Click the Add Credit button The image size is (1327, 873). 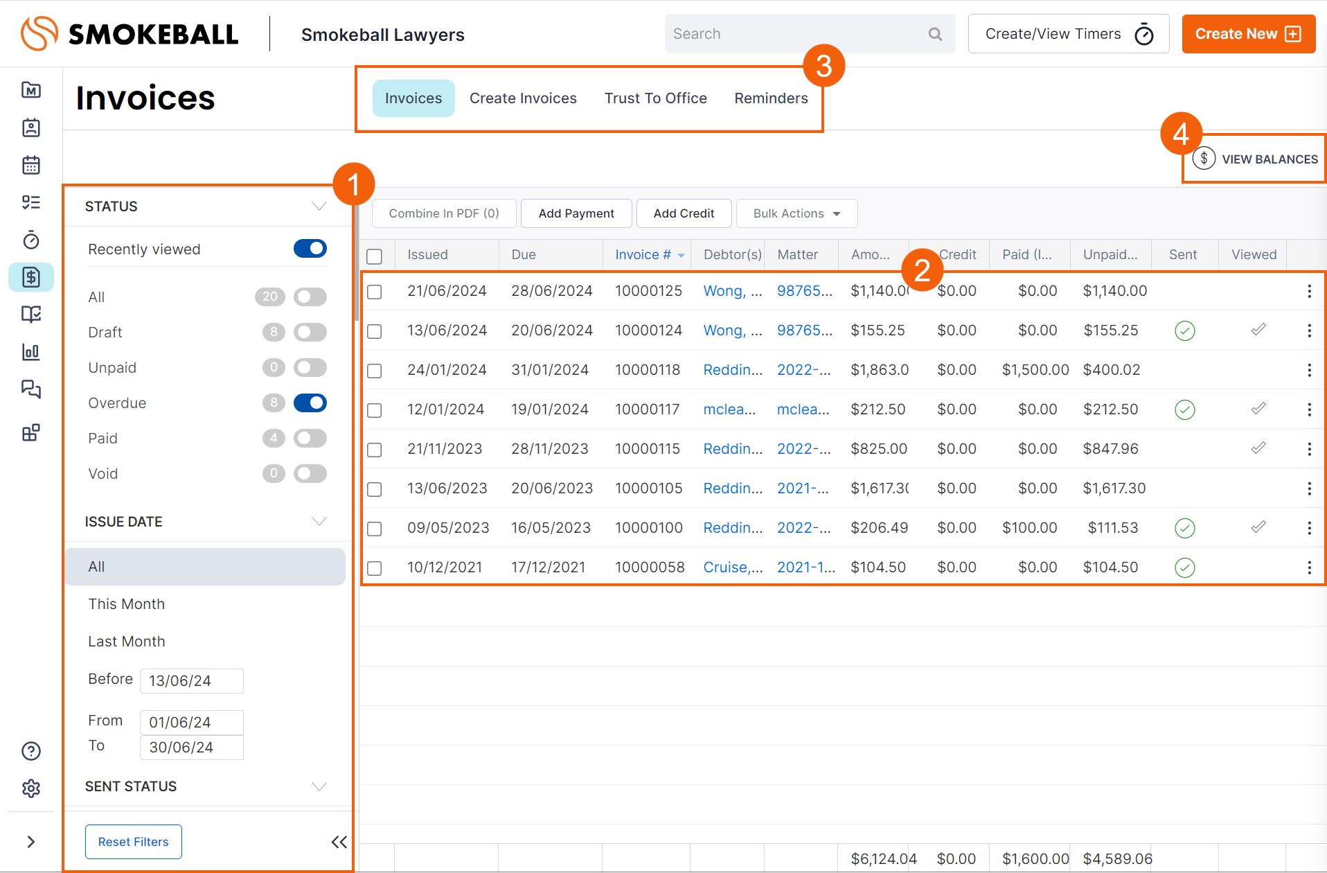pos(684,213)
